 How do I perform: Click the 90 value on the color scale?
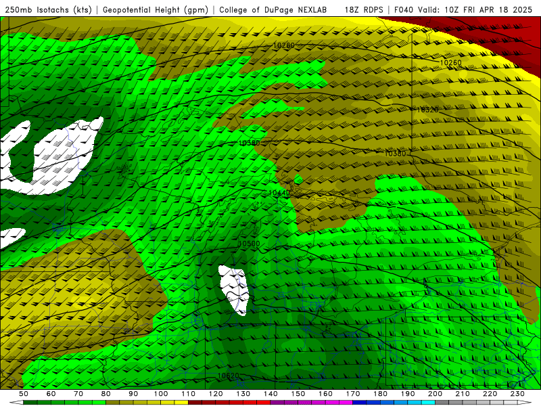pos(133,394)
